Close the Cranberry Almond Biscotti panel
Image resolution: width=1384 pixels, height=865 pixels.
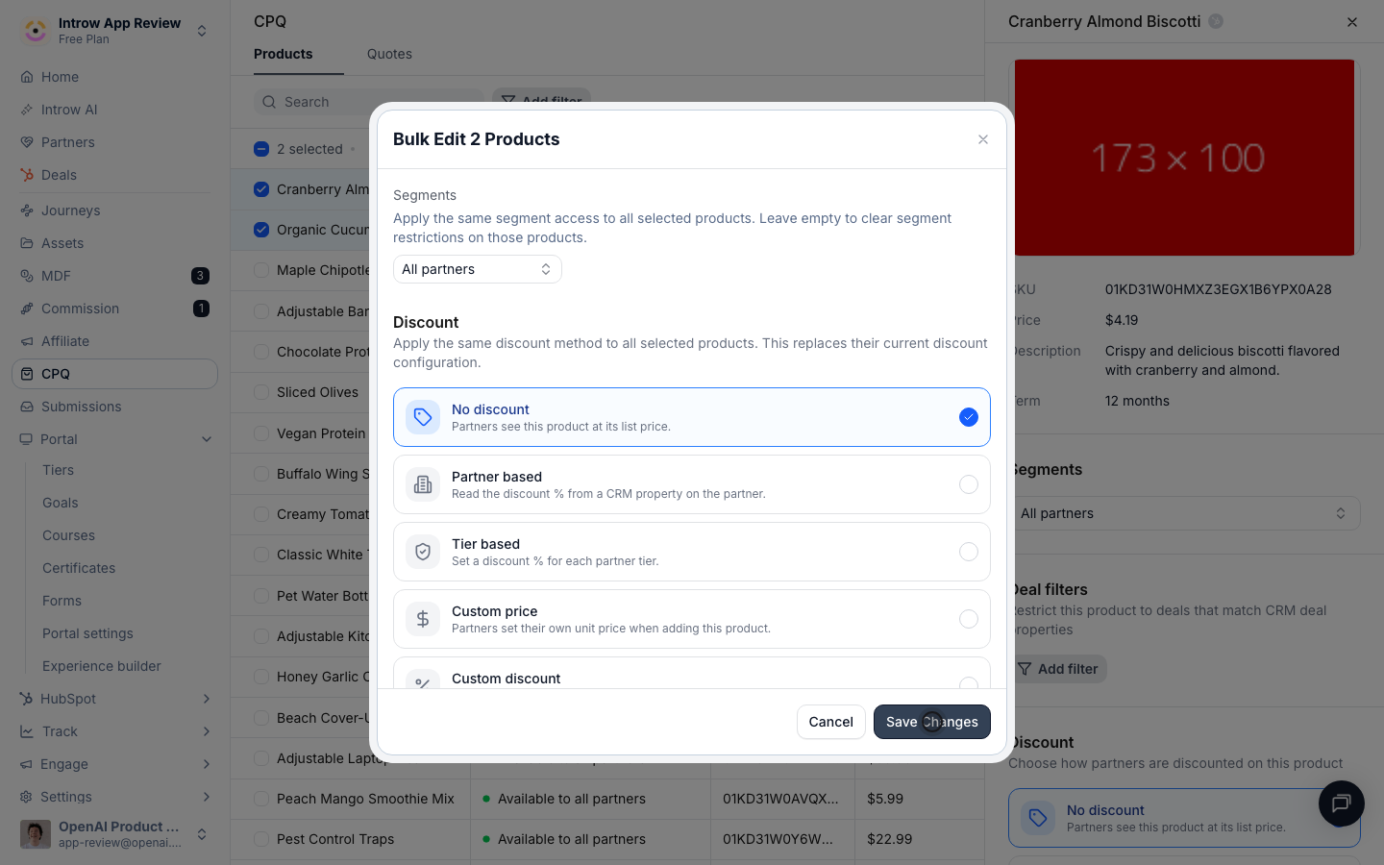[x=1352, y=21]
